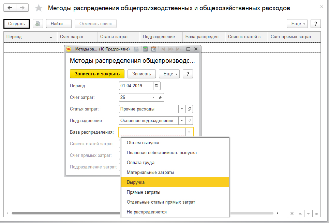Image resolution: width=329 pixels, height=223 pixels.
Task: Click the M- memory button in the titlebar
Action: click(179, 49)
